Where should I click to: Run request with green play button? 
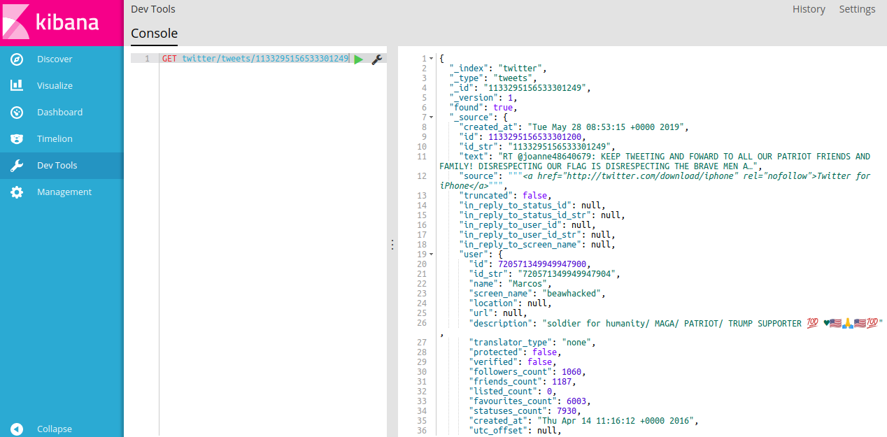tap(358, 59)
